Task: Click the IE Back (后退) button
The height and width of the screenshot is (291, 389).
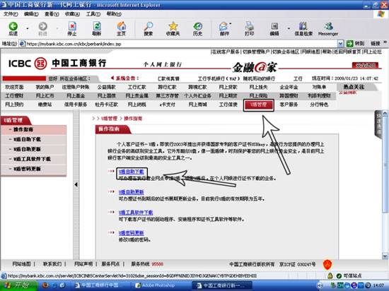Action: click(x=13, y=29)
